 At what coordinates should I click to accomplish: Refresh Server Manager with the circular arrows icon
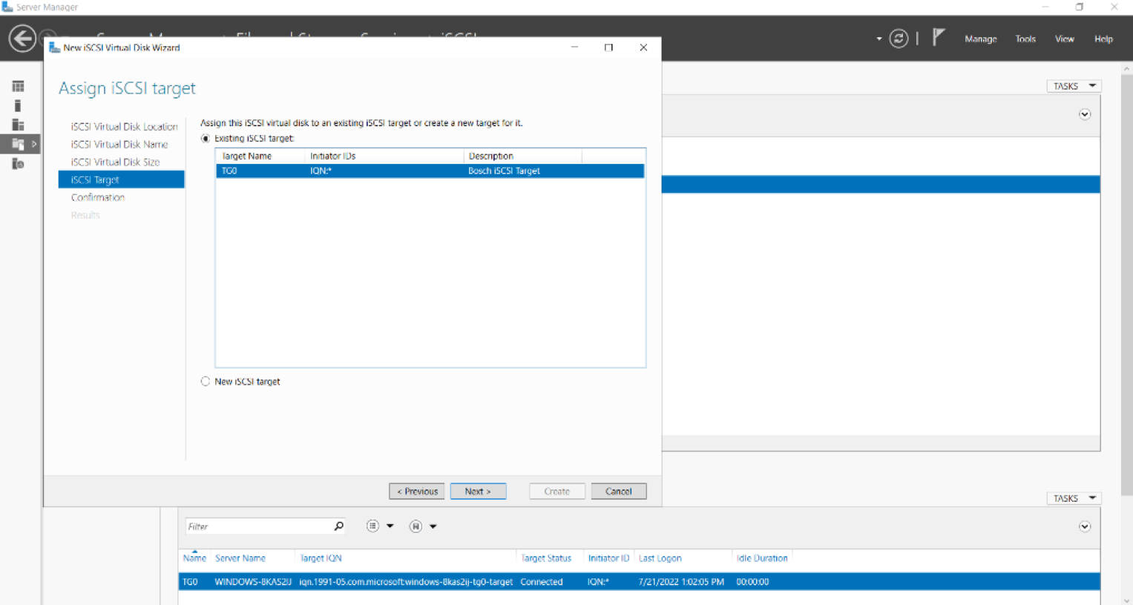pyautogui.click(x=899, y=39)
